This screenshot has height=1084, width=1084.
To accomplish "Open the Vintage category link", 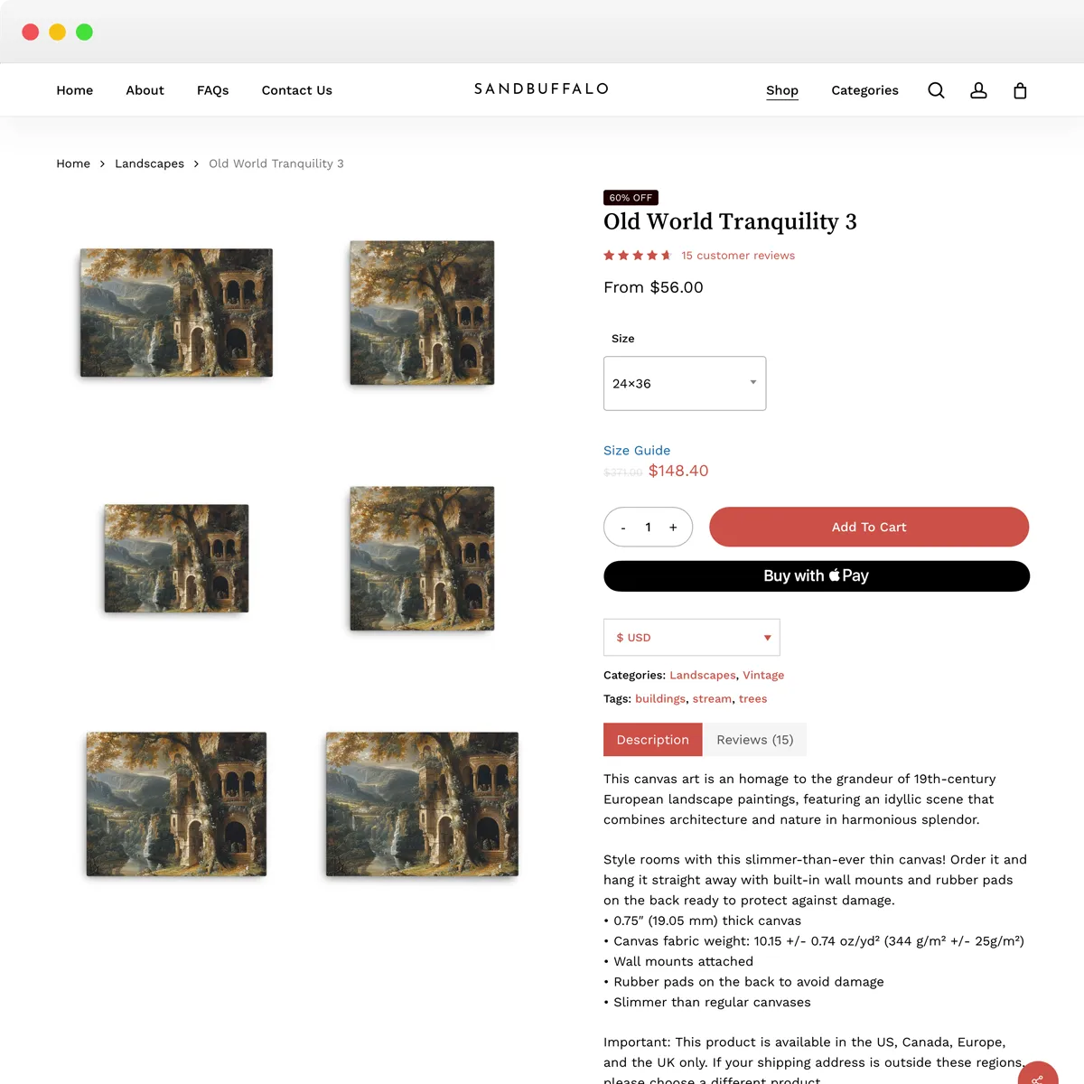I will point(763,675).
